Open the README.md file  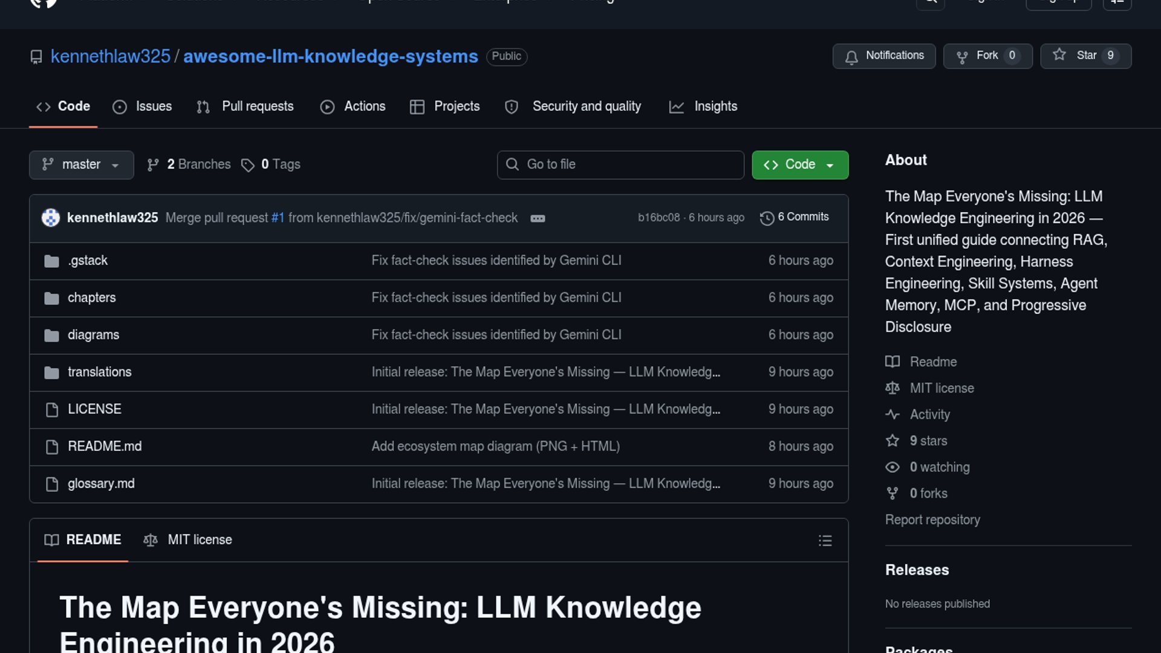(x=105, y=447)
